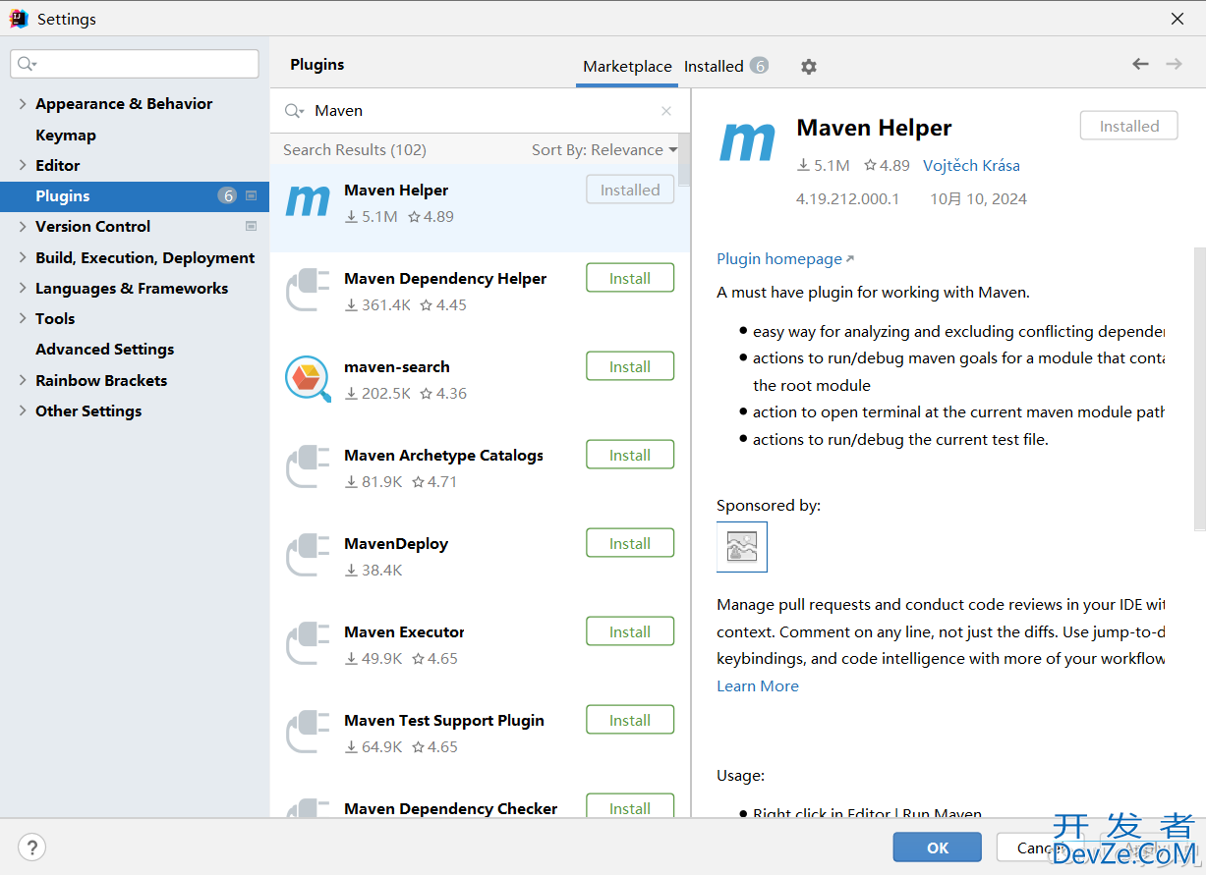This screenshot has width=1206, height=875.
Task: Click the project-level icon beside Version Control
Action: tap(251, 226)
